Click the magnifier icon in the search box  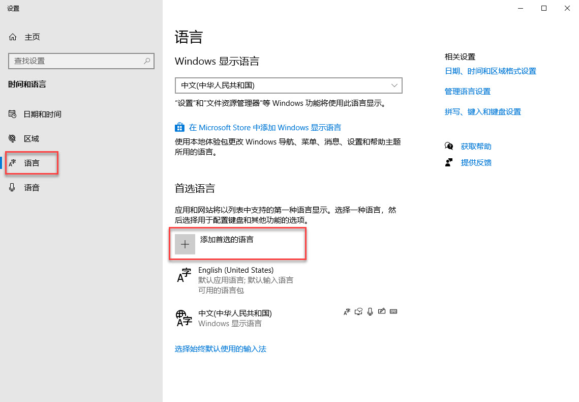(x=147, y=61)
